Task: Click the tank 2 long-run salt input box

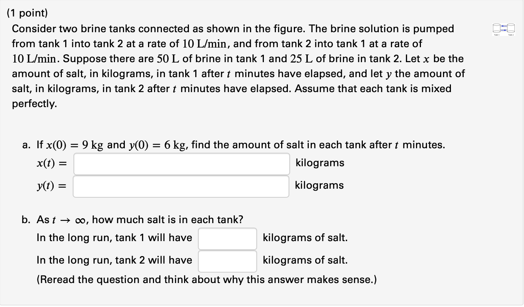Action: pyautogui.click(x=227, y=261)
